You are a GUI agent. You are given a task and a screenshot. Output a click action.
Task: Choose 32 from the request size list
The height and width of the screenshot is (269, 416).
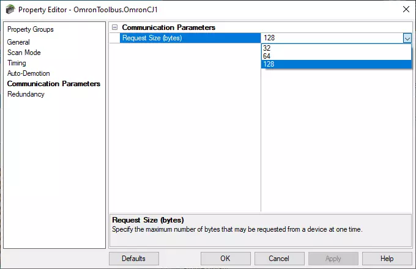336,48
